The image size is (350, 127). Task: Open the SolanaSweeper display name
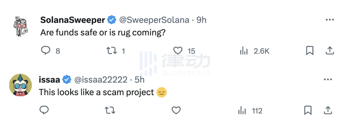pos(73,20)
